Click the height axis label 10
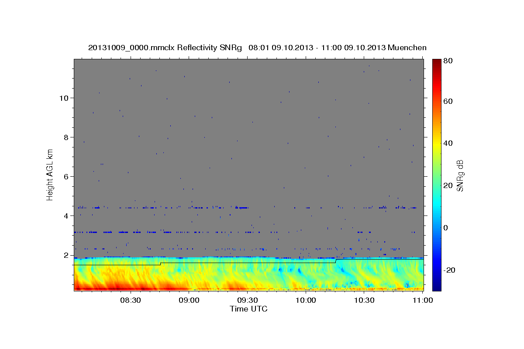The width and height of the screenshot is (524, 349). click(64, 98)
